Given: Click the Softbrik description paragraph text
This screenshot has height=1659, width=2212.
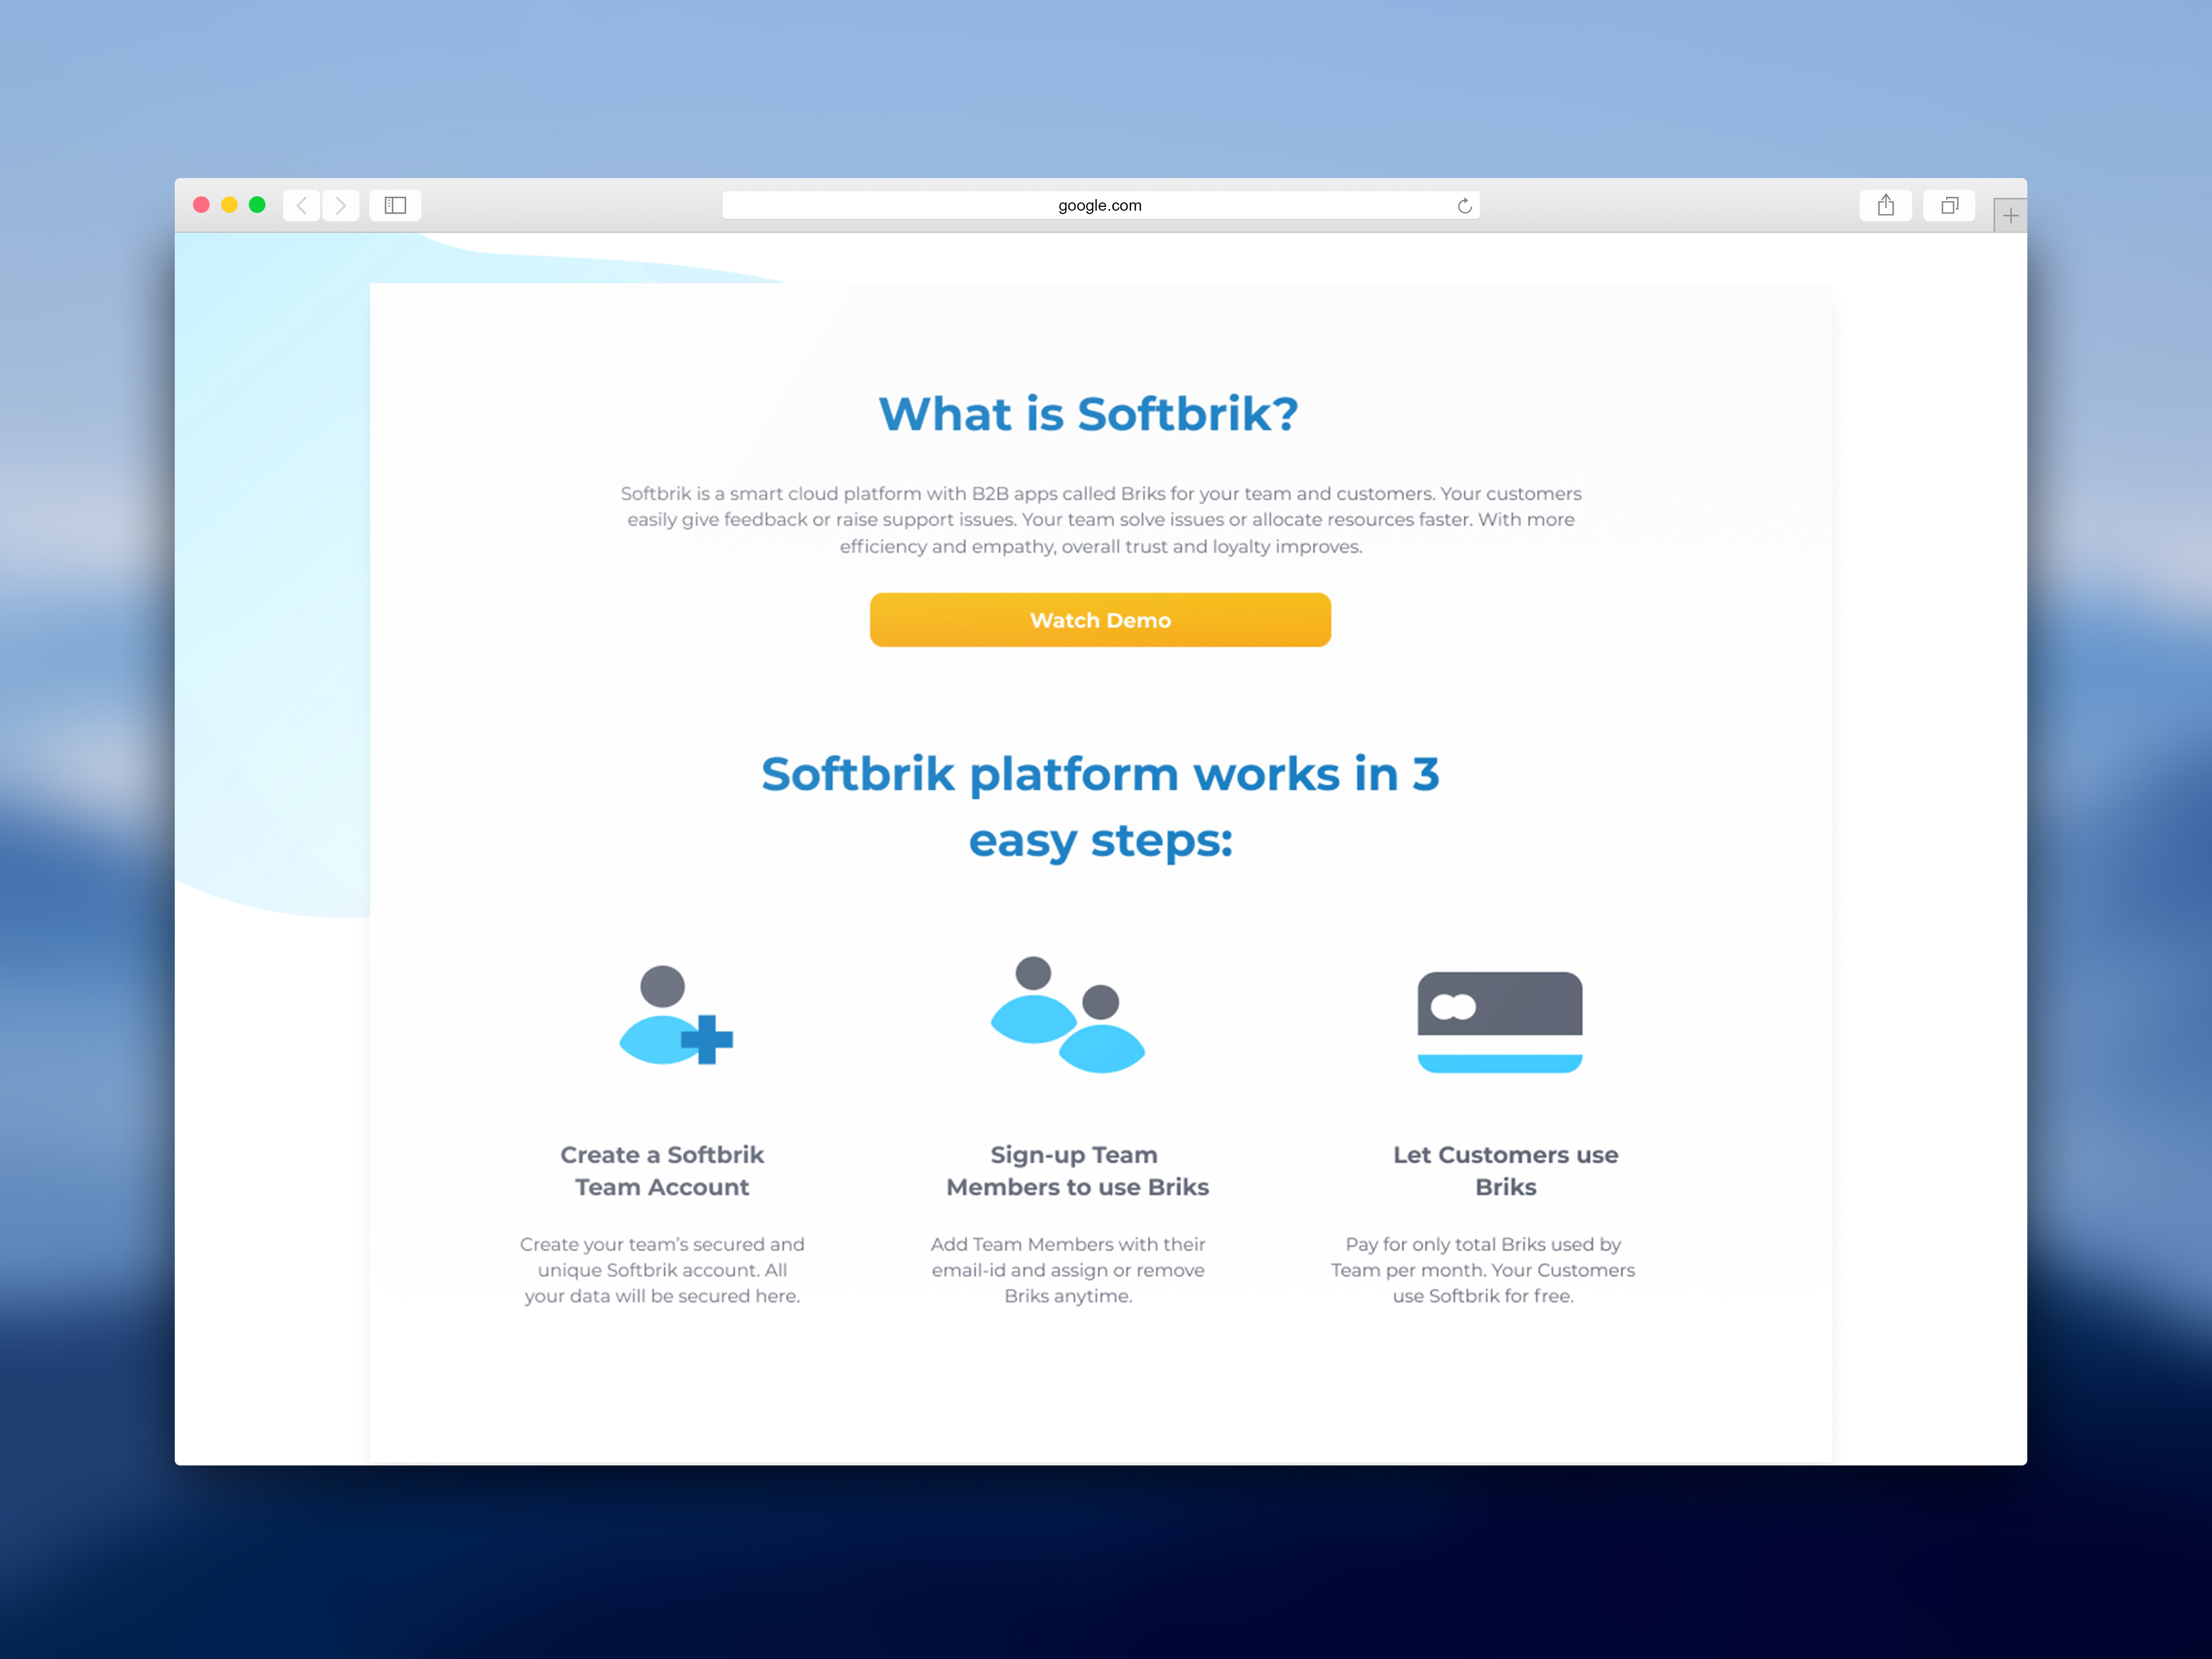Looking at the screenshot, I should click(x=1100, y=520).
